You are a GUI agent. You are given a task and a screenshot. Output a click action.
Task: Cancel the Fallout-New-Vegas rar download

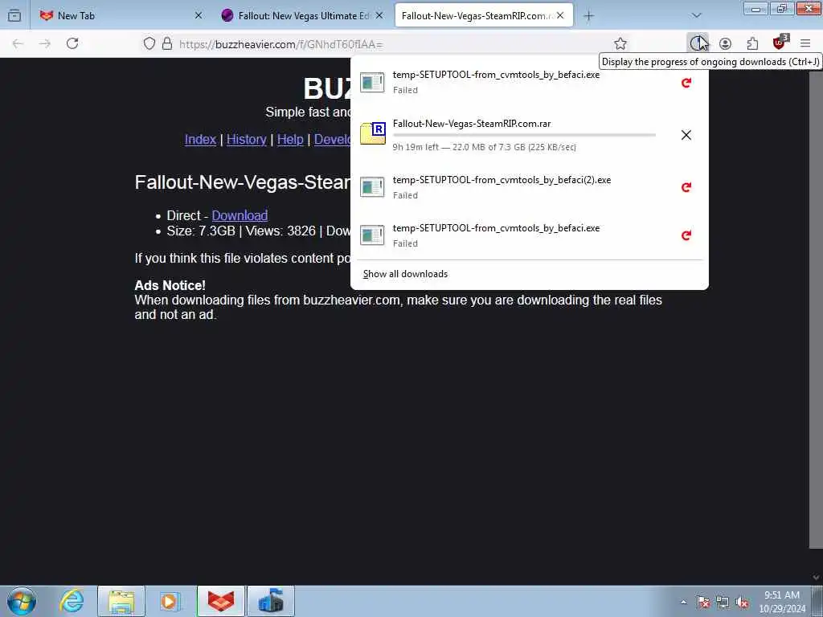tap(686, 135)
